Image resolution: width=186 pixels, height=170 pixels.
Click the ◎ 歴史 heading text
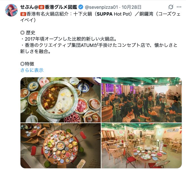click(28, 33)
